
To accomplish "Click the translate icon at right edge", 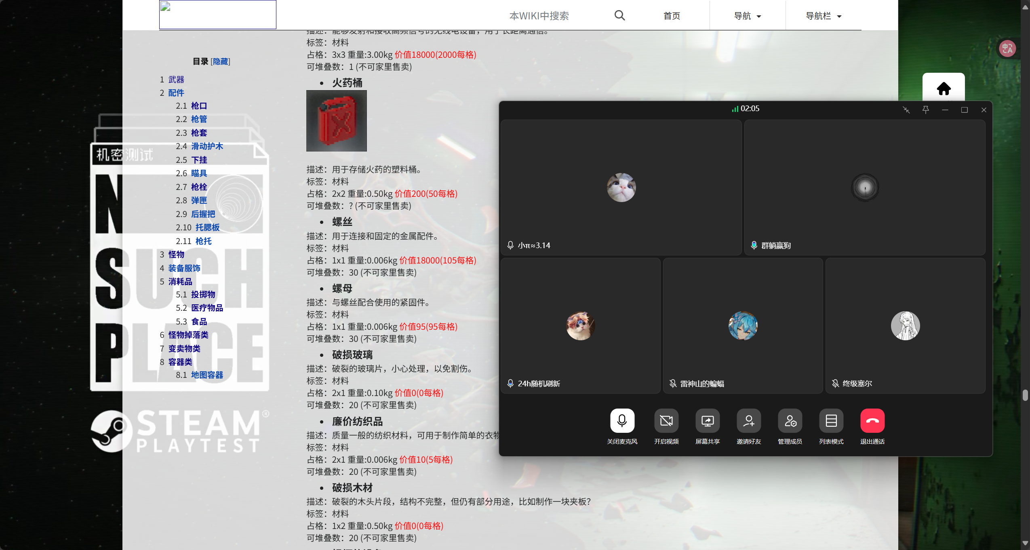I will 1007,48.
